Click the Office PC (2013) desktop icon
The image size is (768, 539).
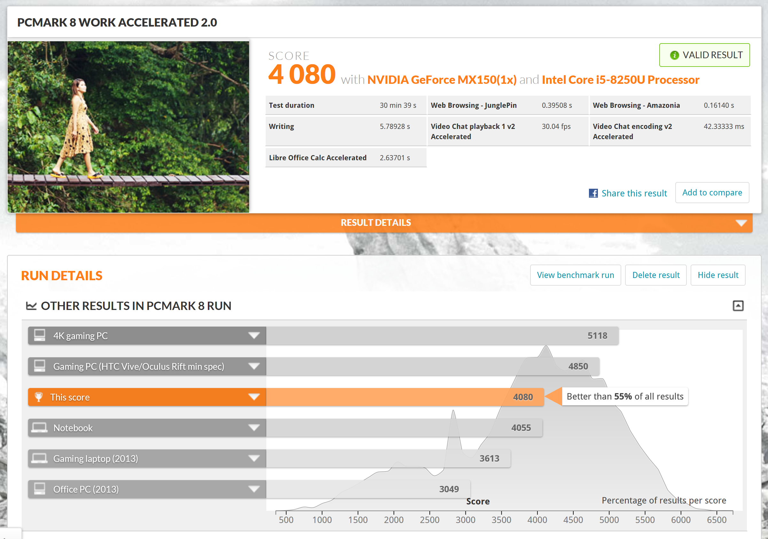(39, 489)
